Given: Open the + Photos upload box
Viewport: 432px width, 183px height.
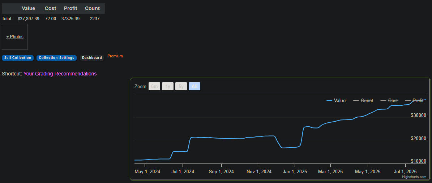Looking at the screenshot, I should 15,37.
